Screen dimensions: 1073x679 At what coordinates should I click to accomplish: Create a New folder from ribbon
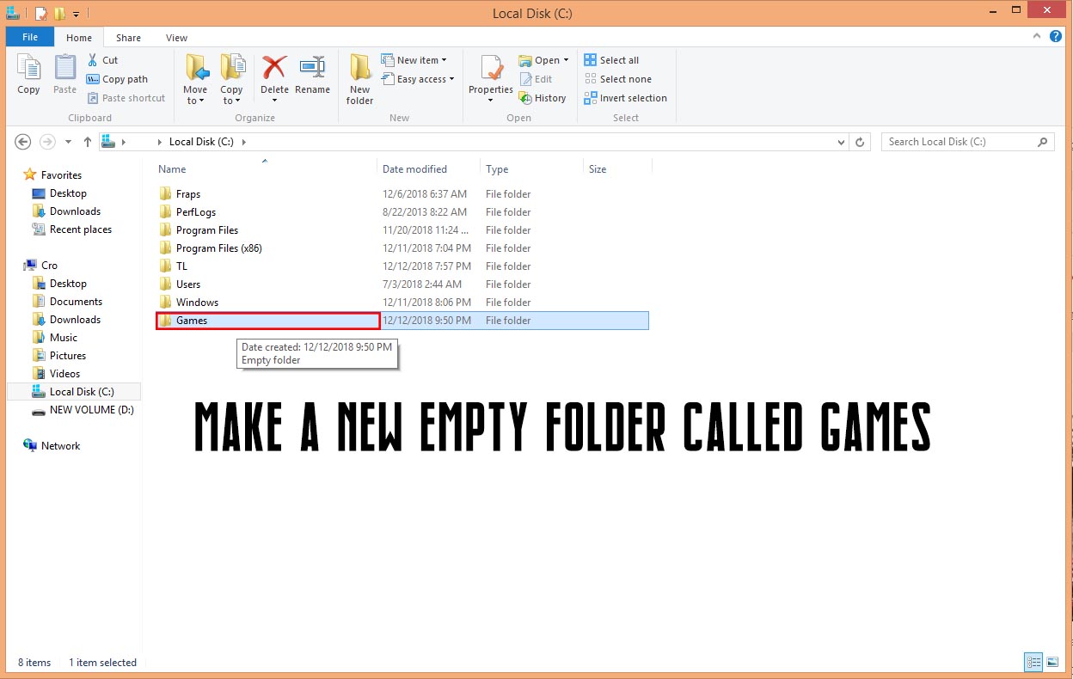point(360,79)
